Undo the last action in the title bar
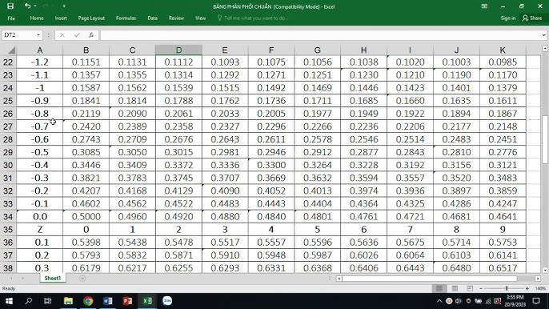The width and height of the screenshot is (549, 309). pyautogui.click(x=28, y=6)
